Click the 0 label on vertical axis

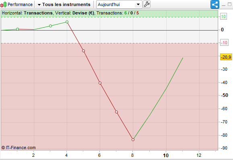222,30
